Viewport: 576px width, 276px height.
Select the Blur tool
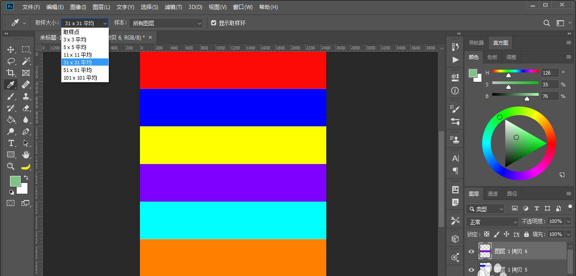tap(26, 120)
